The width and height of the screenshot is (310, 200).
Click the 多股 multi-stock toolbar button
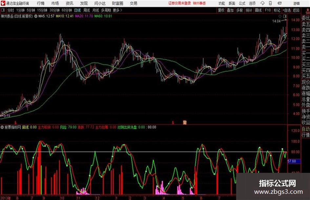pyautogui.click(x=239, y=10)
